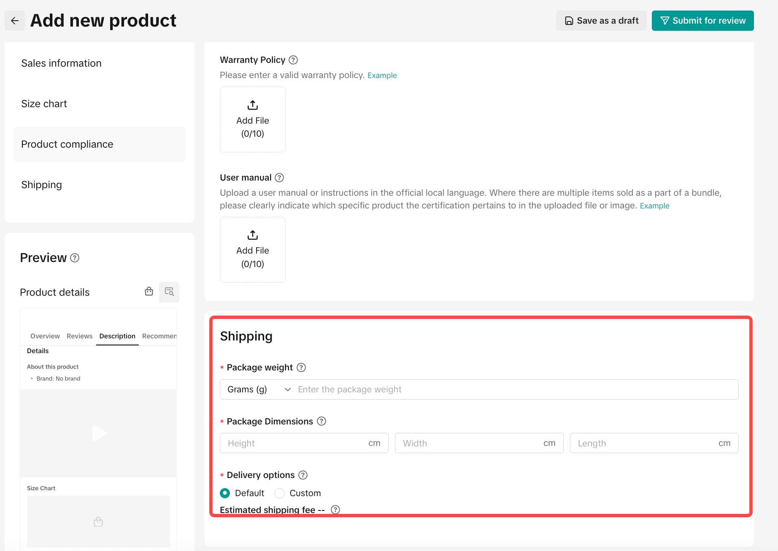Open the Warranty Policy Example link
The width and height of the screenshot is (778, 551).
[382, 76]
